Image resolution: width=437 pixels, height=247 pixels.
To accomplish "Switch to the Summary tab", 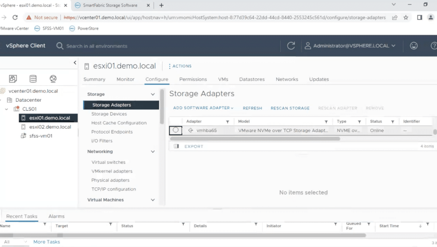I will [94, 79].
